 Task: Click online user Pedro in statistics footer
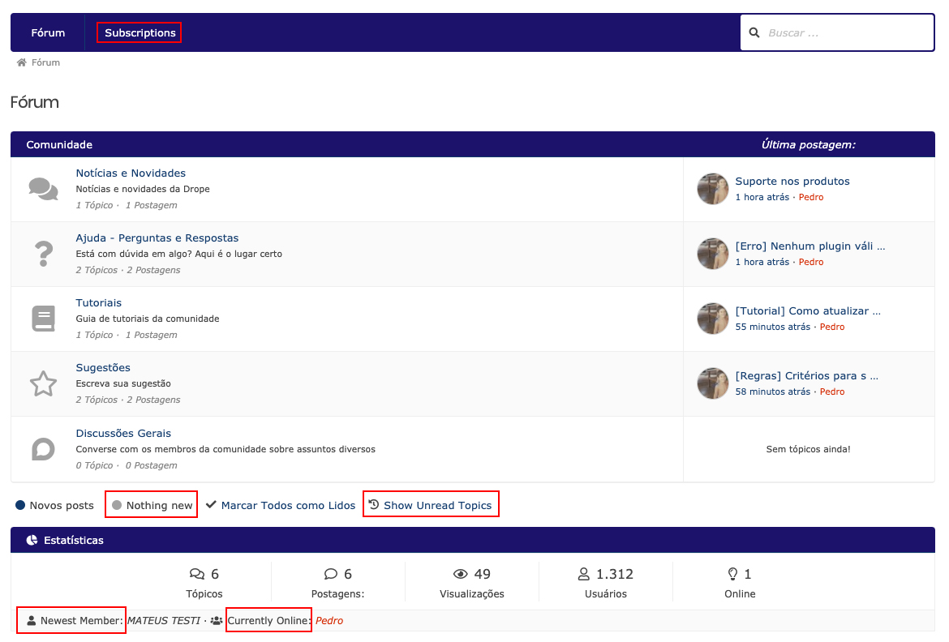tap(329, 621)
